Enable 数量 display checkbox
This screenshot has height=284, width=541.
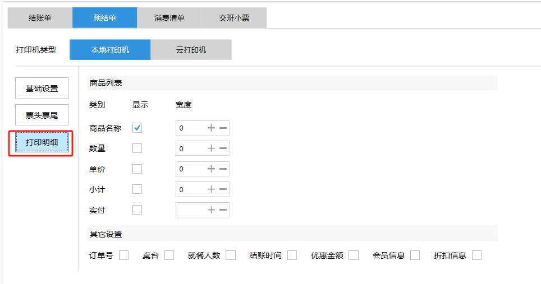[137, 148]
